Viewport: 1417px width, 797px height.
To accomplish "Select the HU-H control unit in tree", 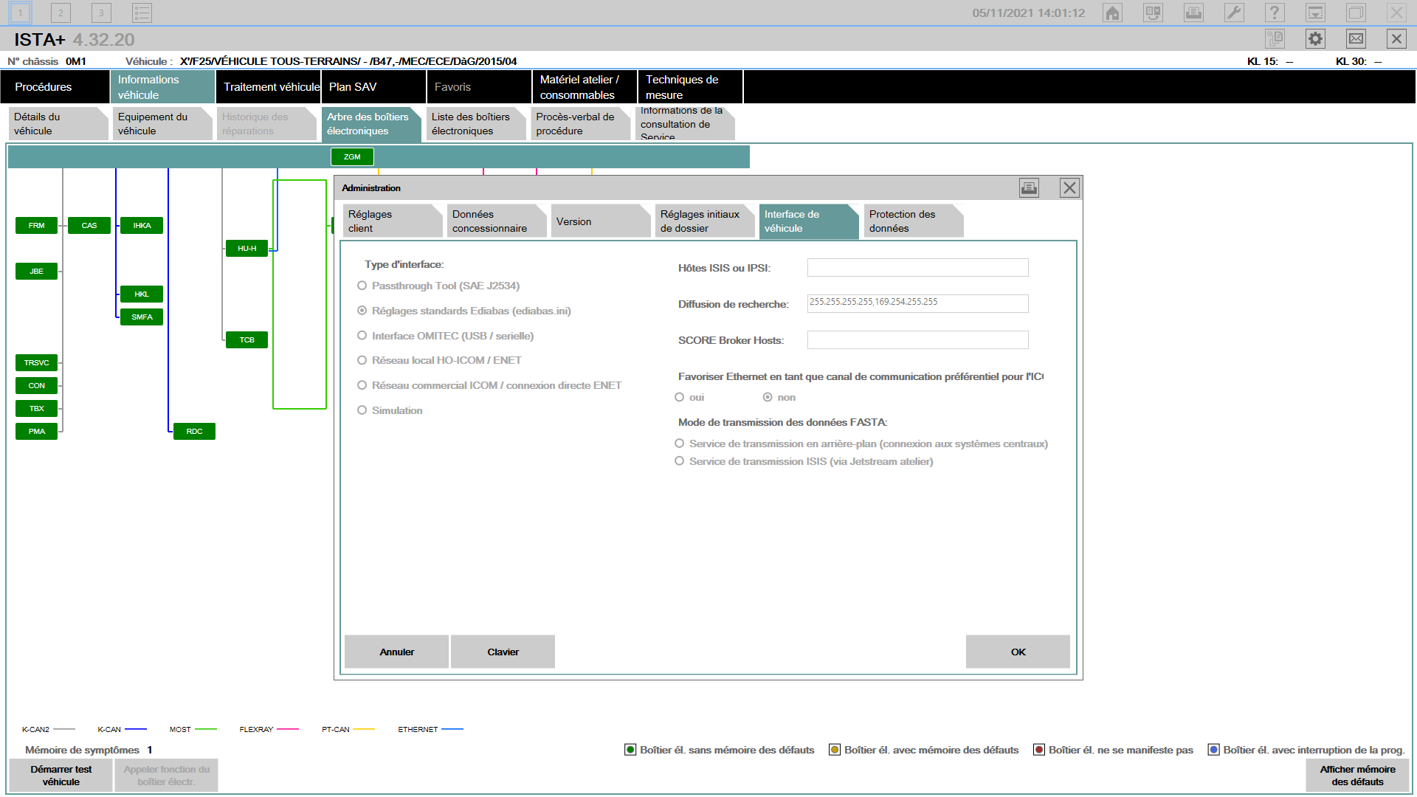I will coord(246,249).
